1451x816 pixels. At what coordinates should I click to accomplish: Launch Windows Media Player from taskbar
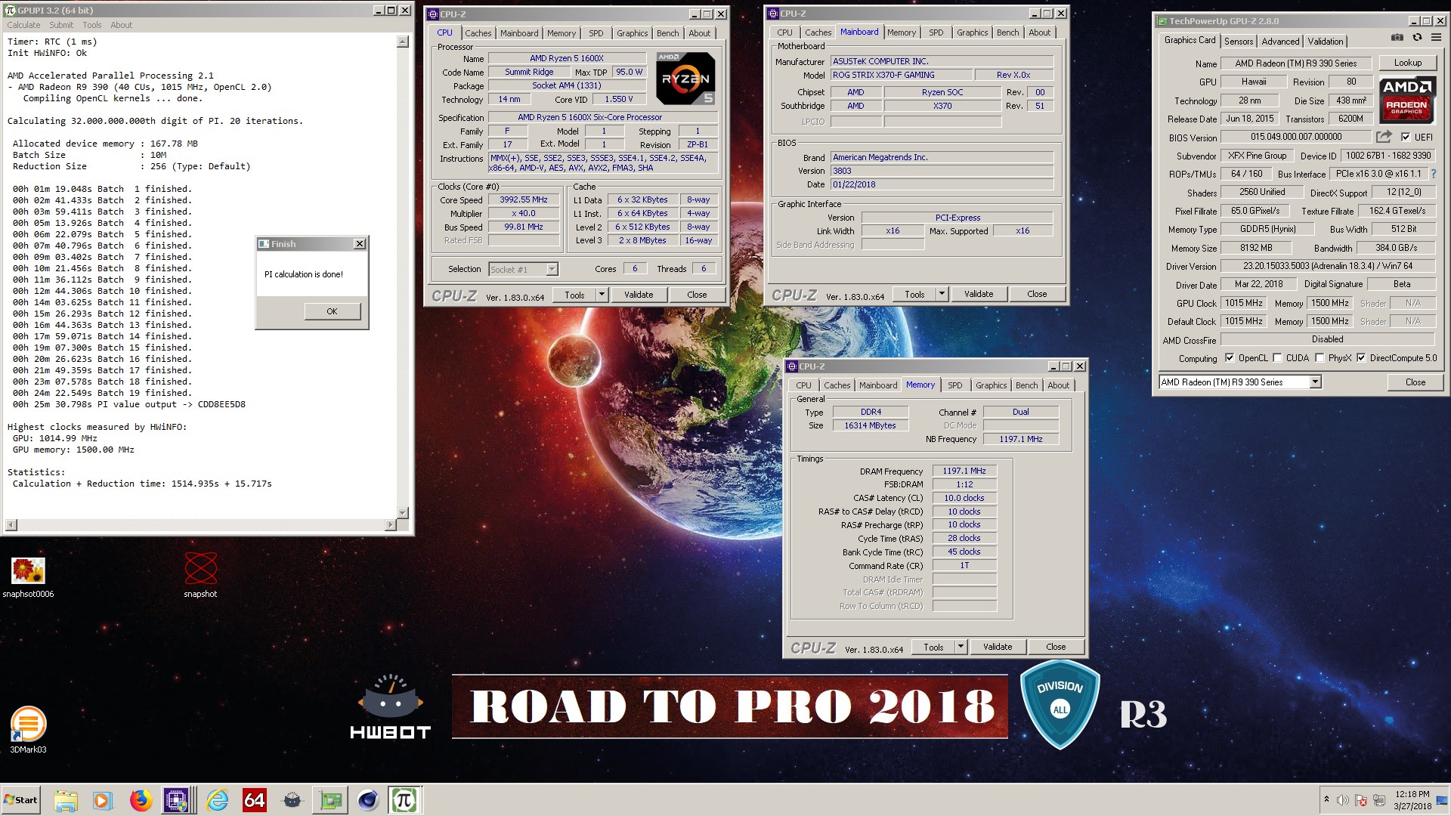pyautogui.click(x=102, y=800)
